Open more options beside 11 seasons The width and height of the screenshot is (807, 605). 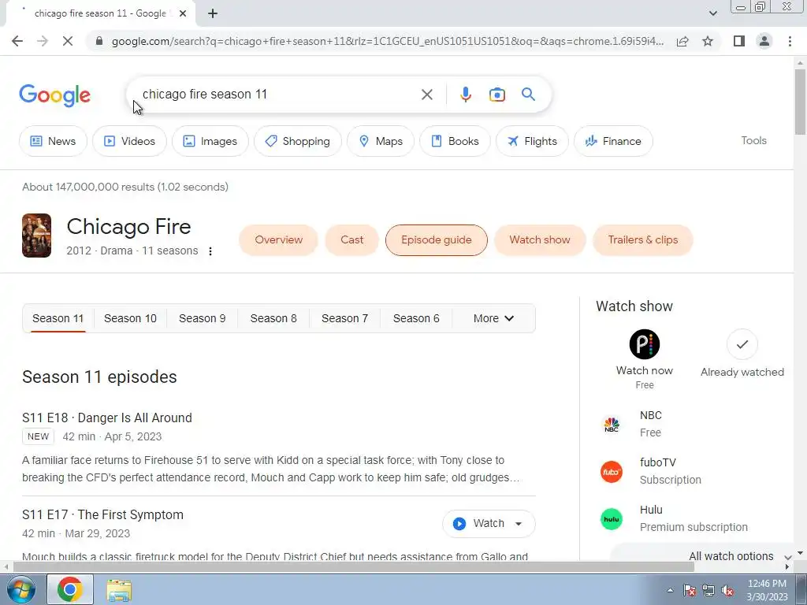[x=210, y=251]
